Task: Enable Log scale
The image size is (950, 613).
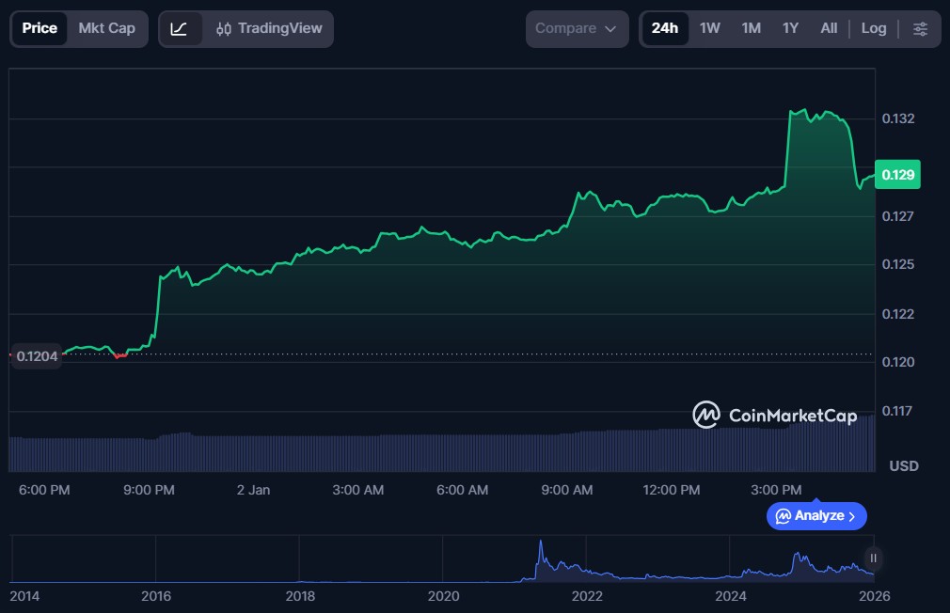Action: tap(873, 28)
